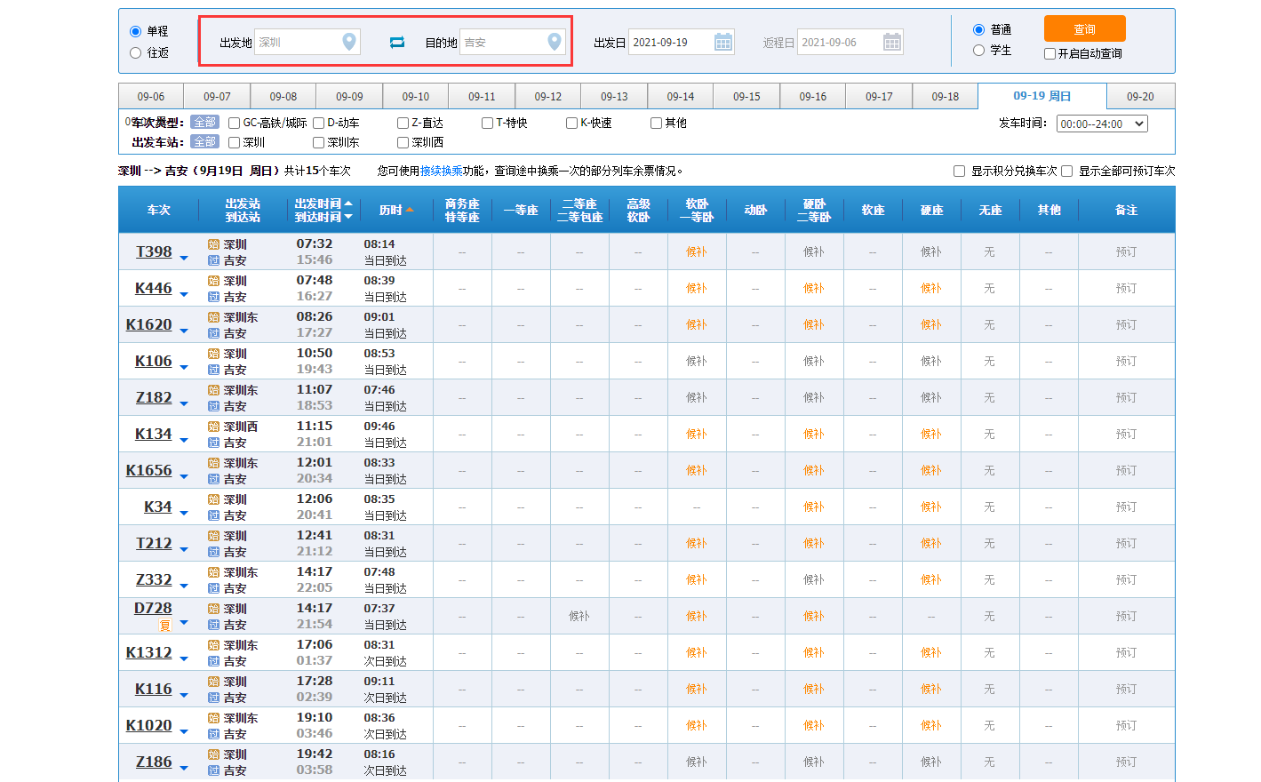This screenshot has height=782, width=1261.
Task: Select 普通 passenger type radio
Action: [978, 29]
